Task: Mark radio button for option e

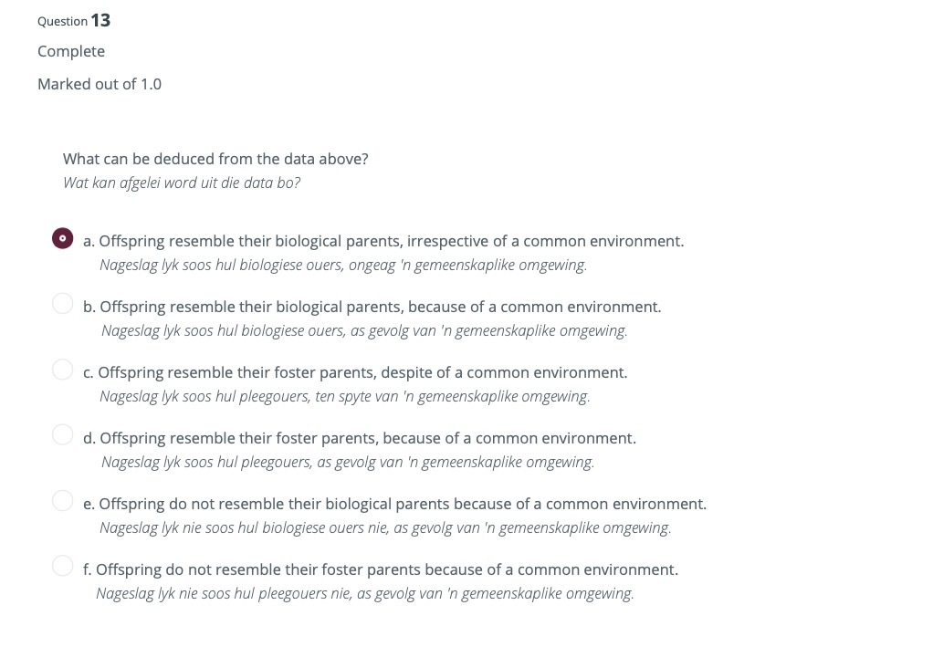Action: pyautogui.click(x=62, y=500)
